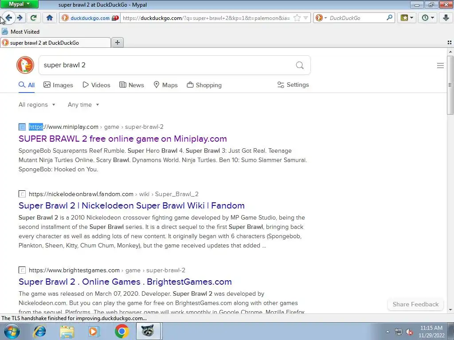Expand the All regions dropdown
The height and width of the screenshot is (340, 454).
37,104
